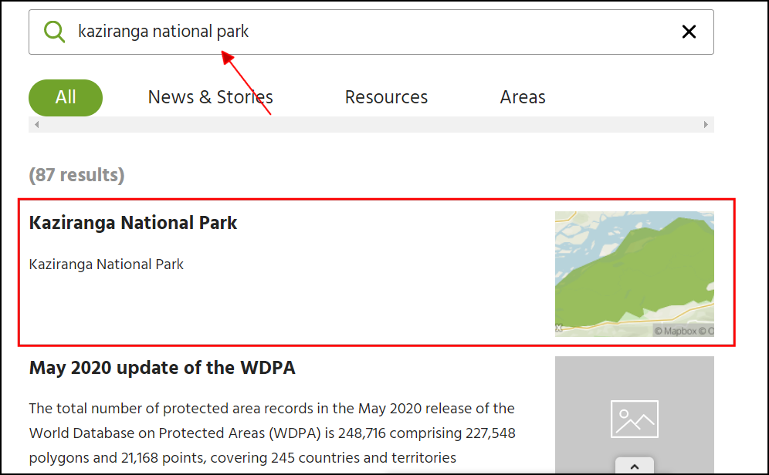769x475 pixels.
Task: Open the Kaziranga National Park result title
Action: click(133, 223)
